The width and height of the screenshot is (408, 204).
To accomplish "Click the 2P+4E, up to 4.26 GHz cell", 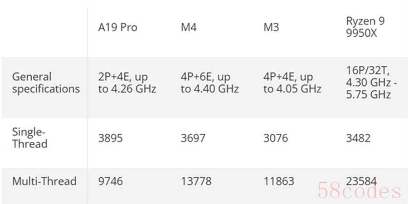I will tap(127, 83).
